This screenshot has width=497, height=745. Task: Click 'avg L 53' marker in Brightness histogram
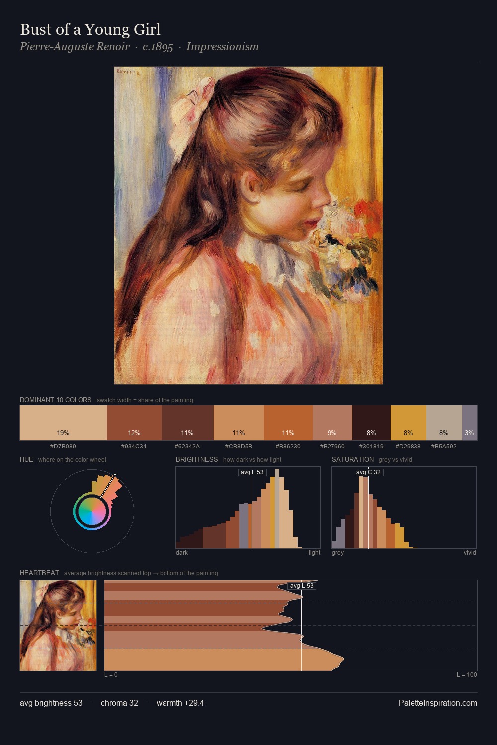252,472
